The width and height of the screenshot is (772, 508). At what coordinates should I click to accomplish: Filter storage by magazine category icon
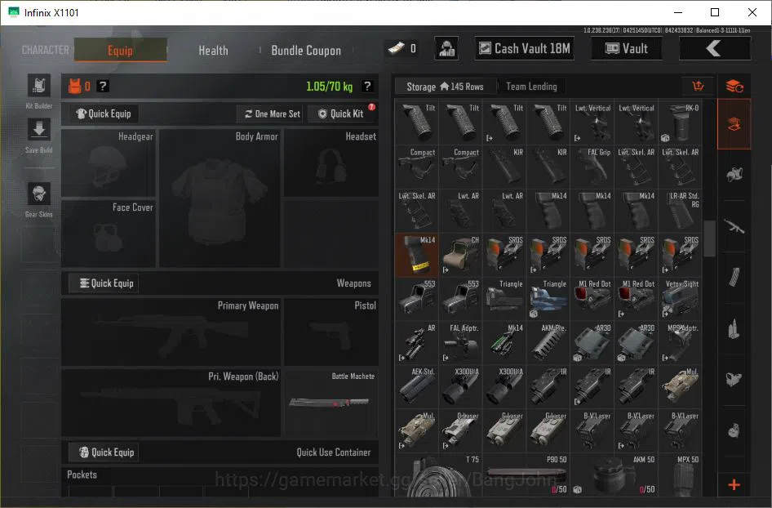pyautogui.click(x=734, y=278)
